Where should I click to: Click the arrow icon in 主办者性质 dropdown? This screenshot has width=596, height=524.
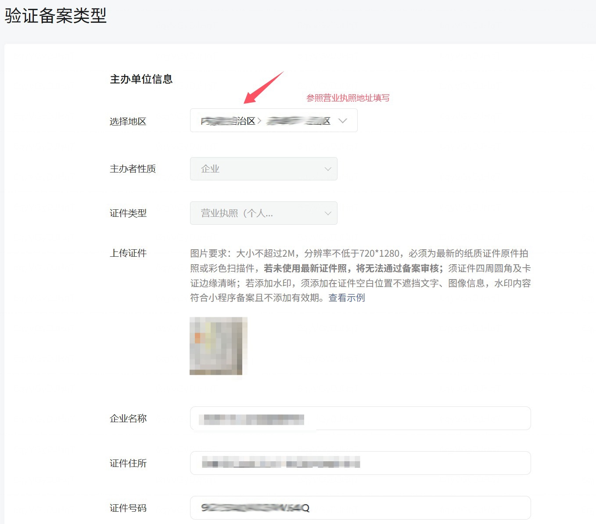coord(327,169)
